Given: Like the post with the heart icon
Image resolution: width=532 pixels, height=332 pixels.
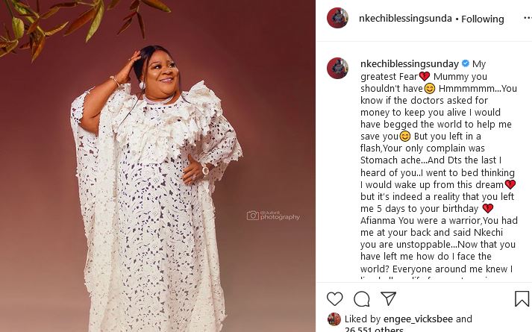Looking at the screenshot, I should (335, 299).
